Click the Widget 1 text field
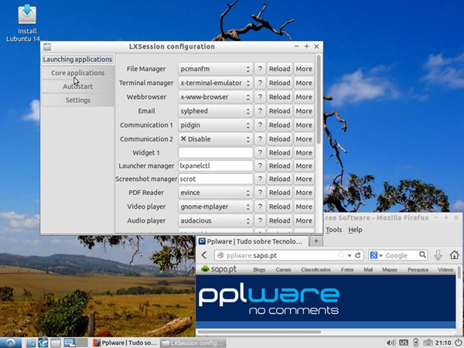The width and height of the screenshot is (464, 348). pos(216,152)
